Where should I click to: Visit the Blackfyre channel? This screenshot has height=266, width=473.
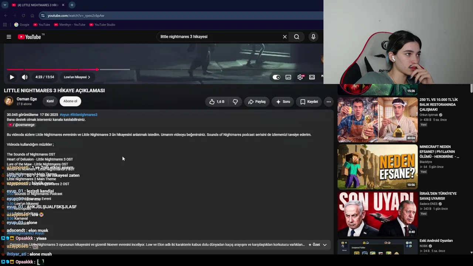[x=426, y=162]
